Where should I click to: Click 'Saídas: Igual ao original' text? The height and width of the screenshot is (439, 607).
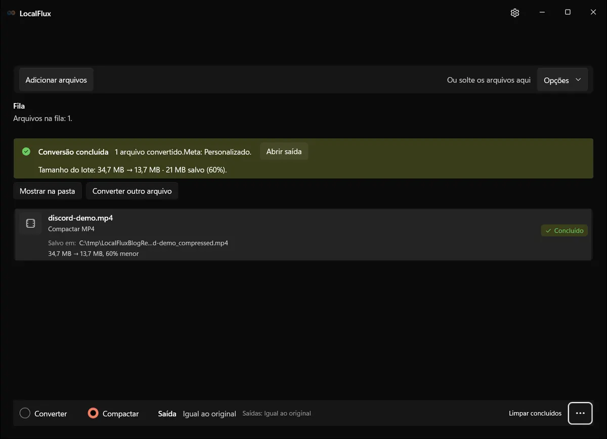pyautogui.click(x=277, y=413)
